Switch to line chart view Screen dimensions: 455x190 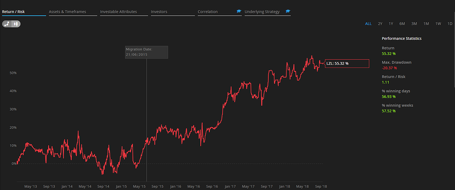click(x=7, y=24)
